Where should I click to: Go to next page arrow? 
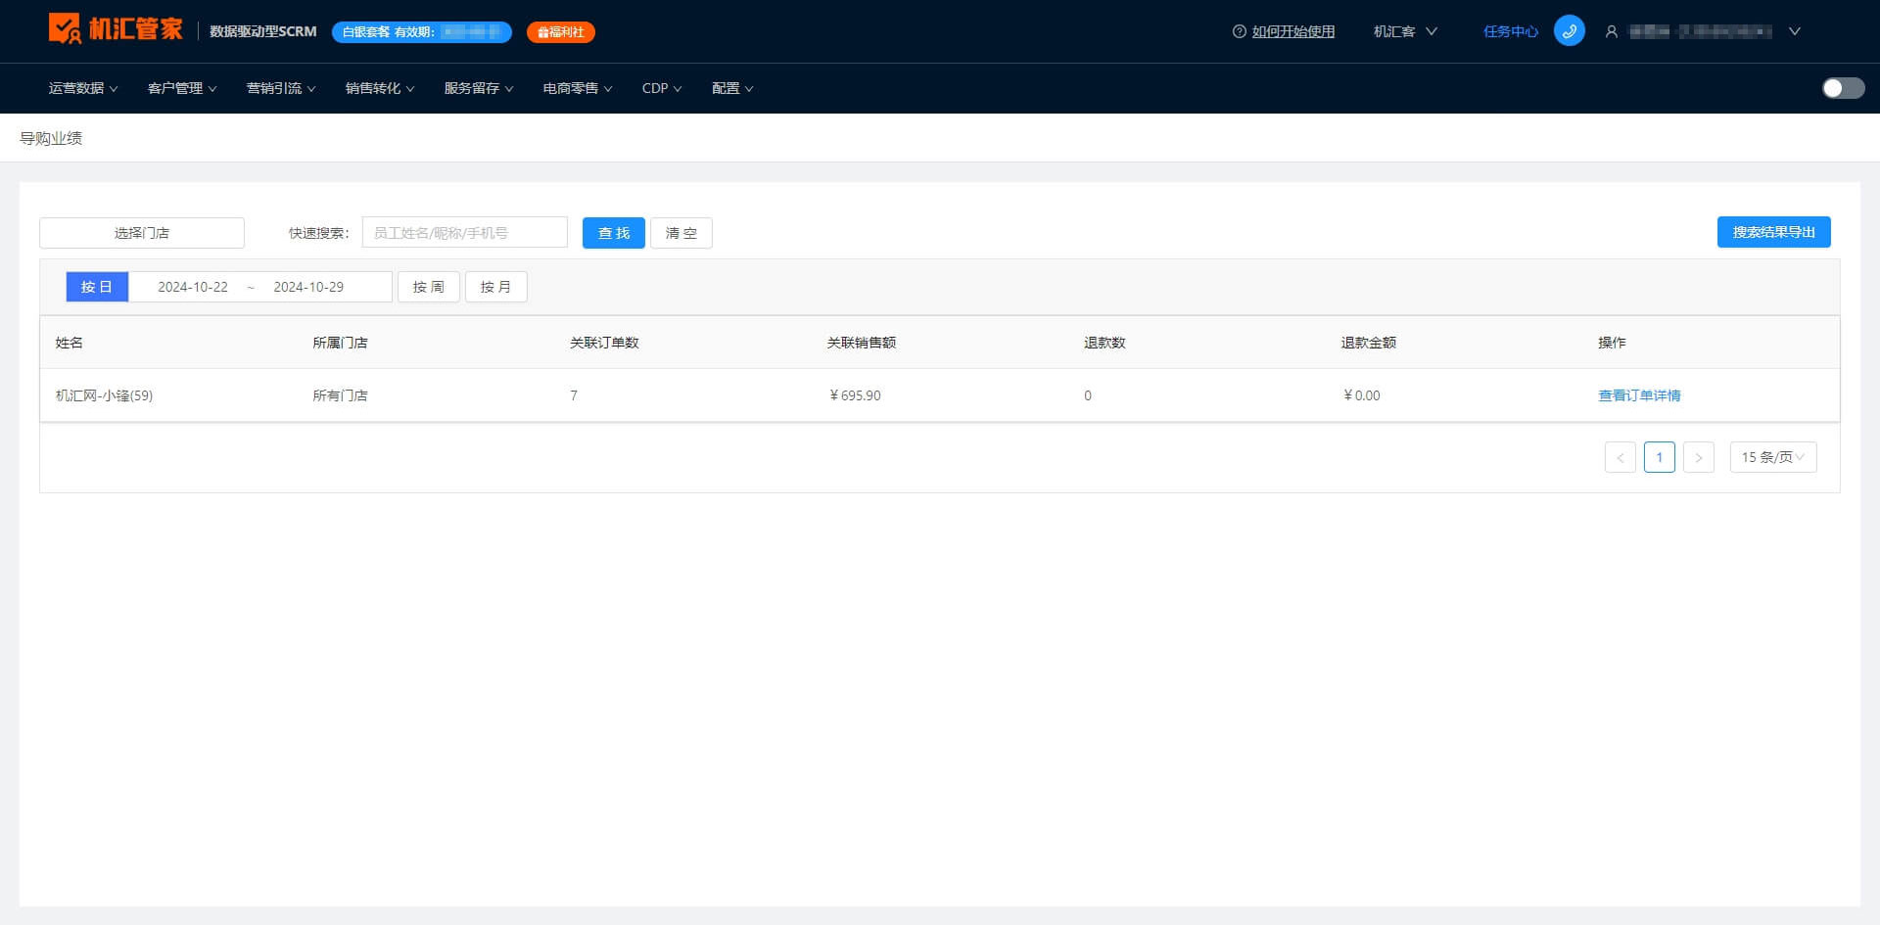(1699, 457)
